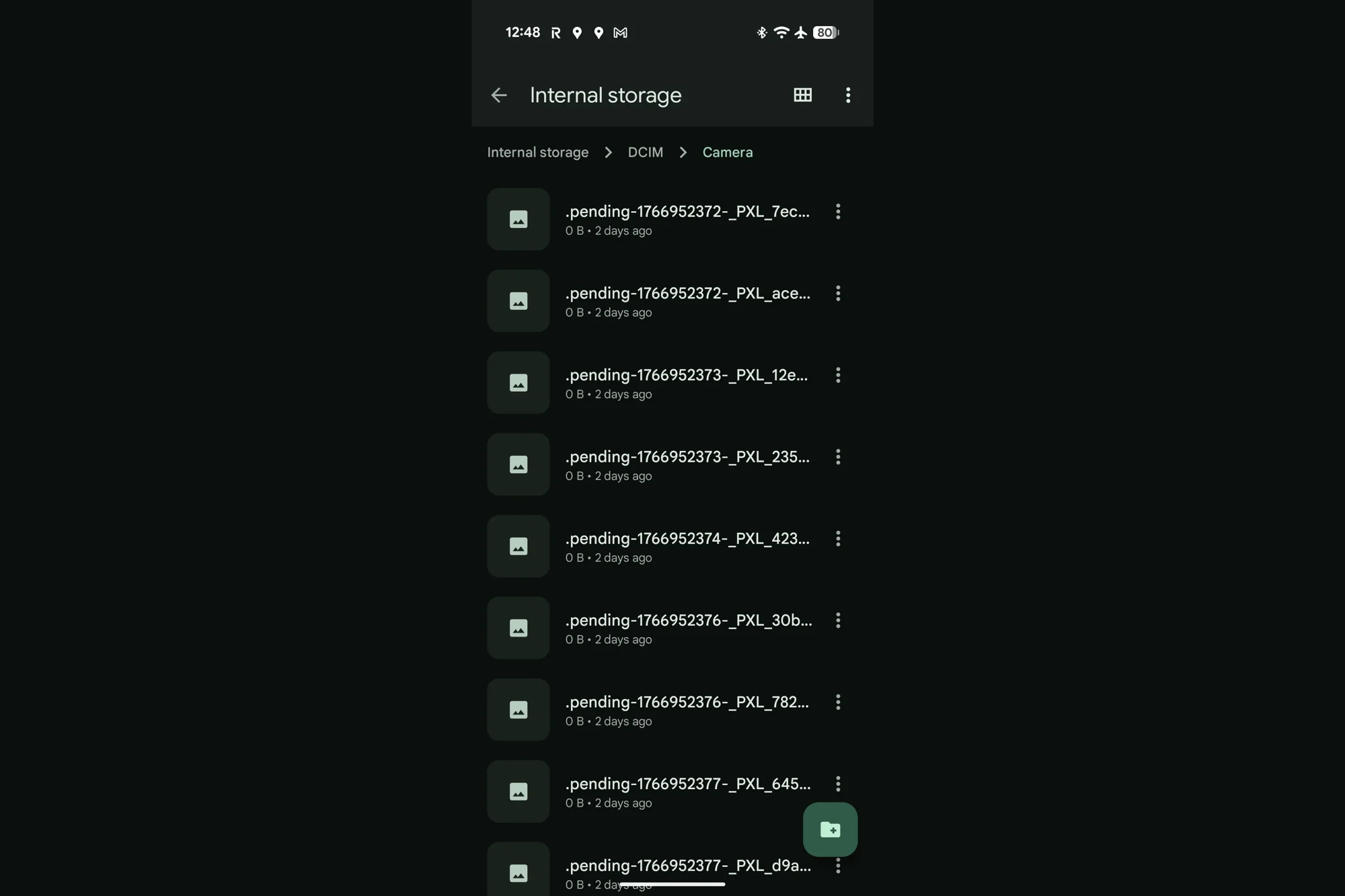Create a new folder with the floating button
This screenshot has height=896, width=1345.
click(831, 829)
